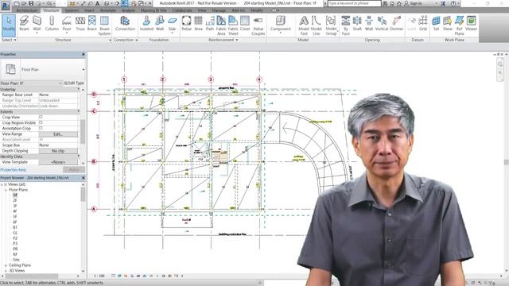Toggle Show work plane
509x286 pixels.
point(448,23)
